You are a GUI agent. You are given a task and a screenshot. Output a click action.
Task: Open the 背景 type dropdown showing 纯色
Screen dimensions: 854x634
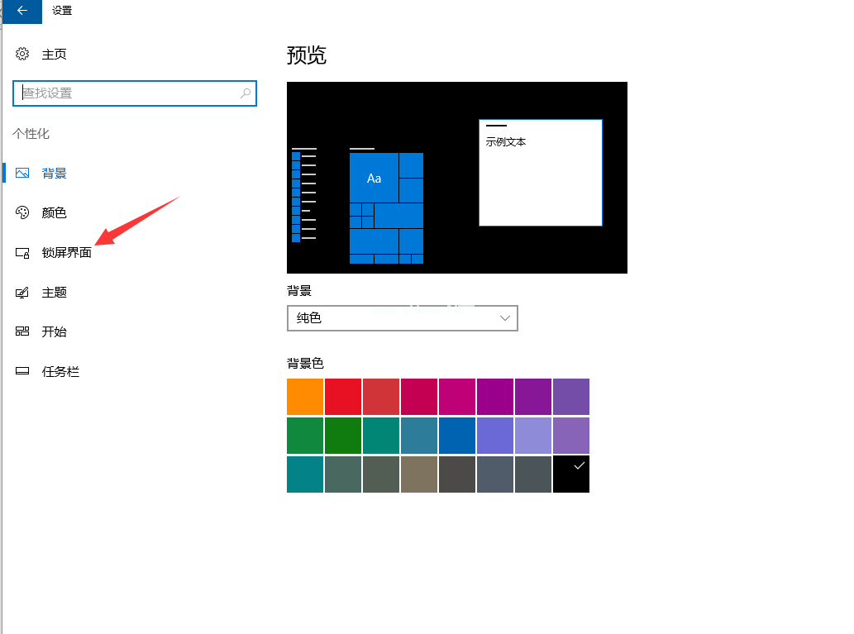[403, 318]
